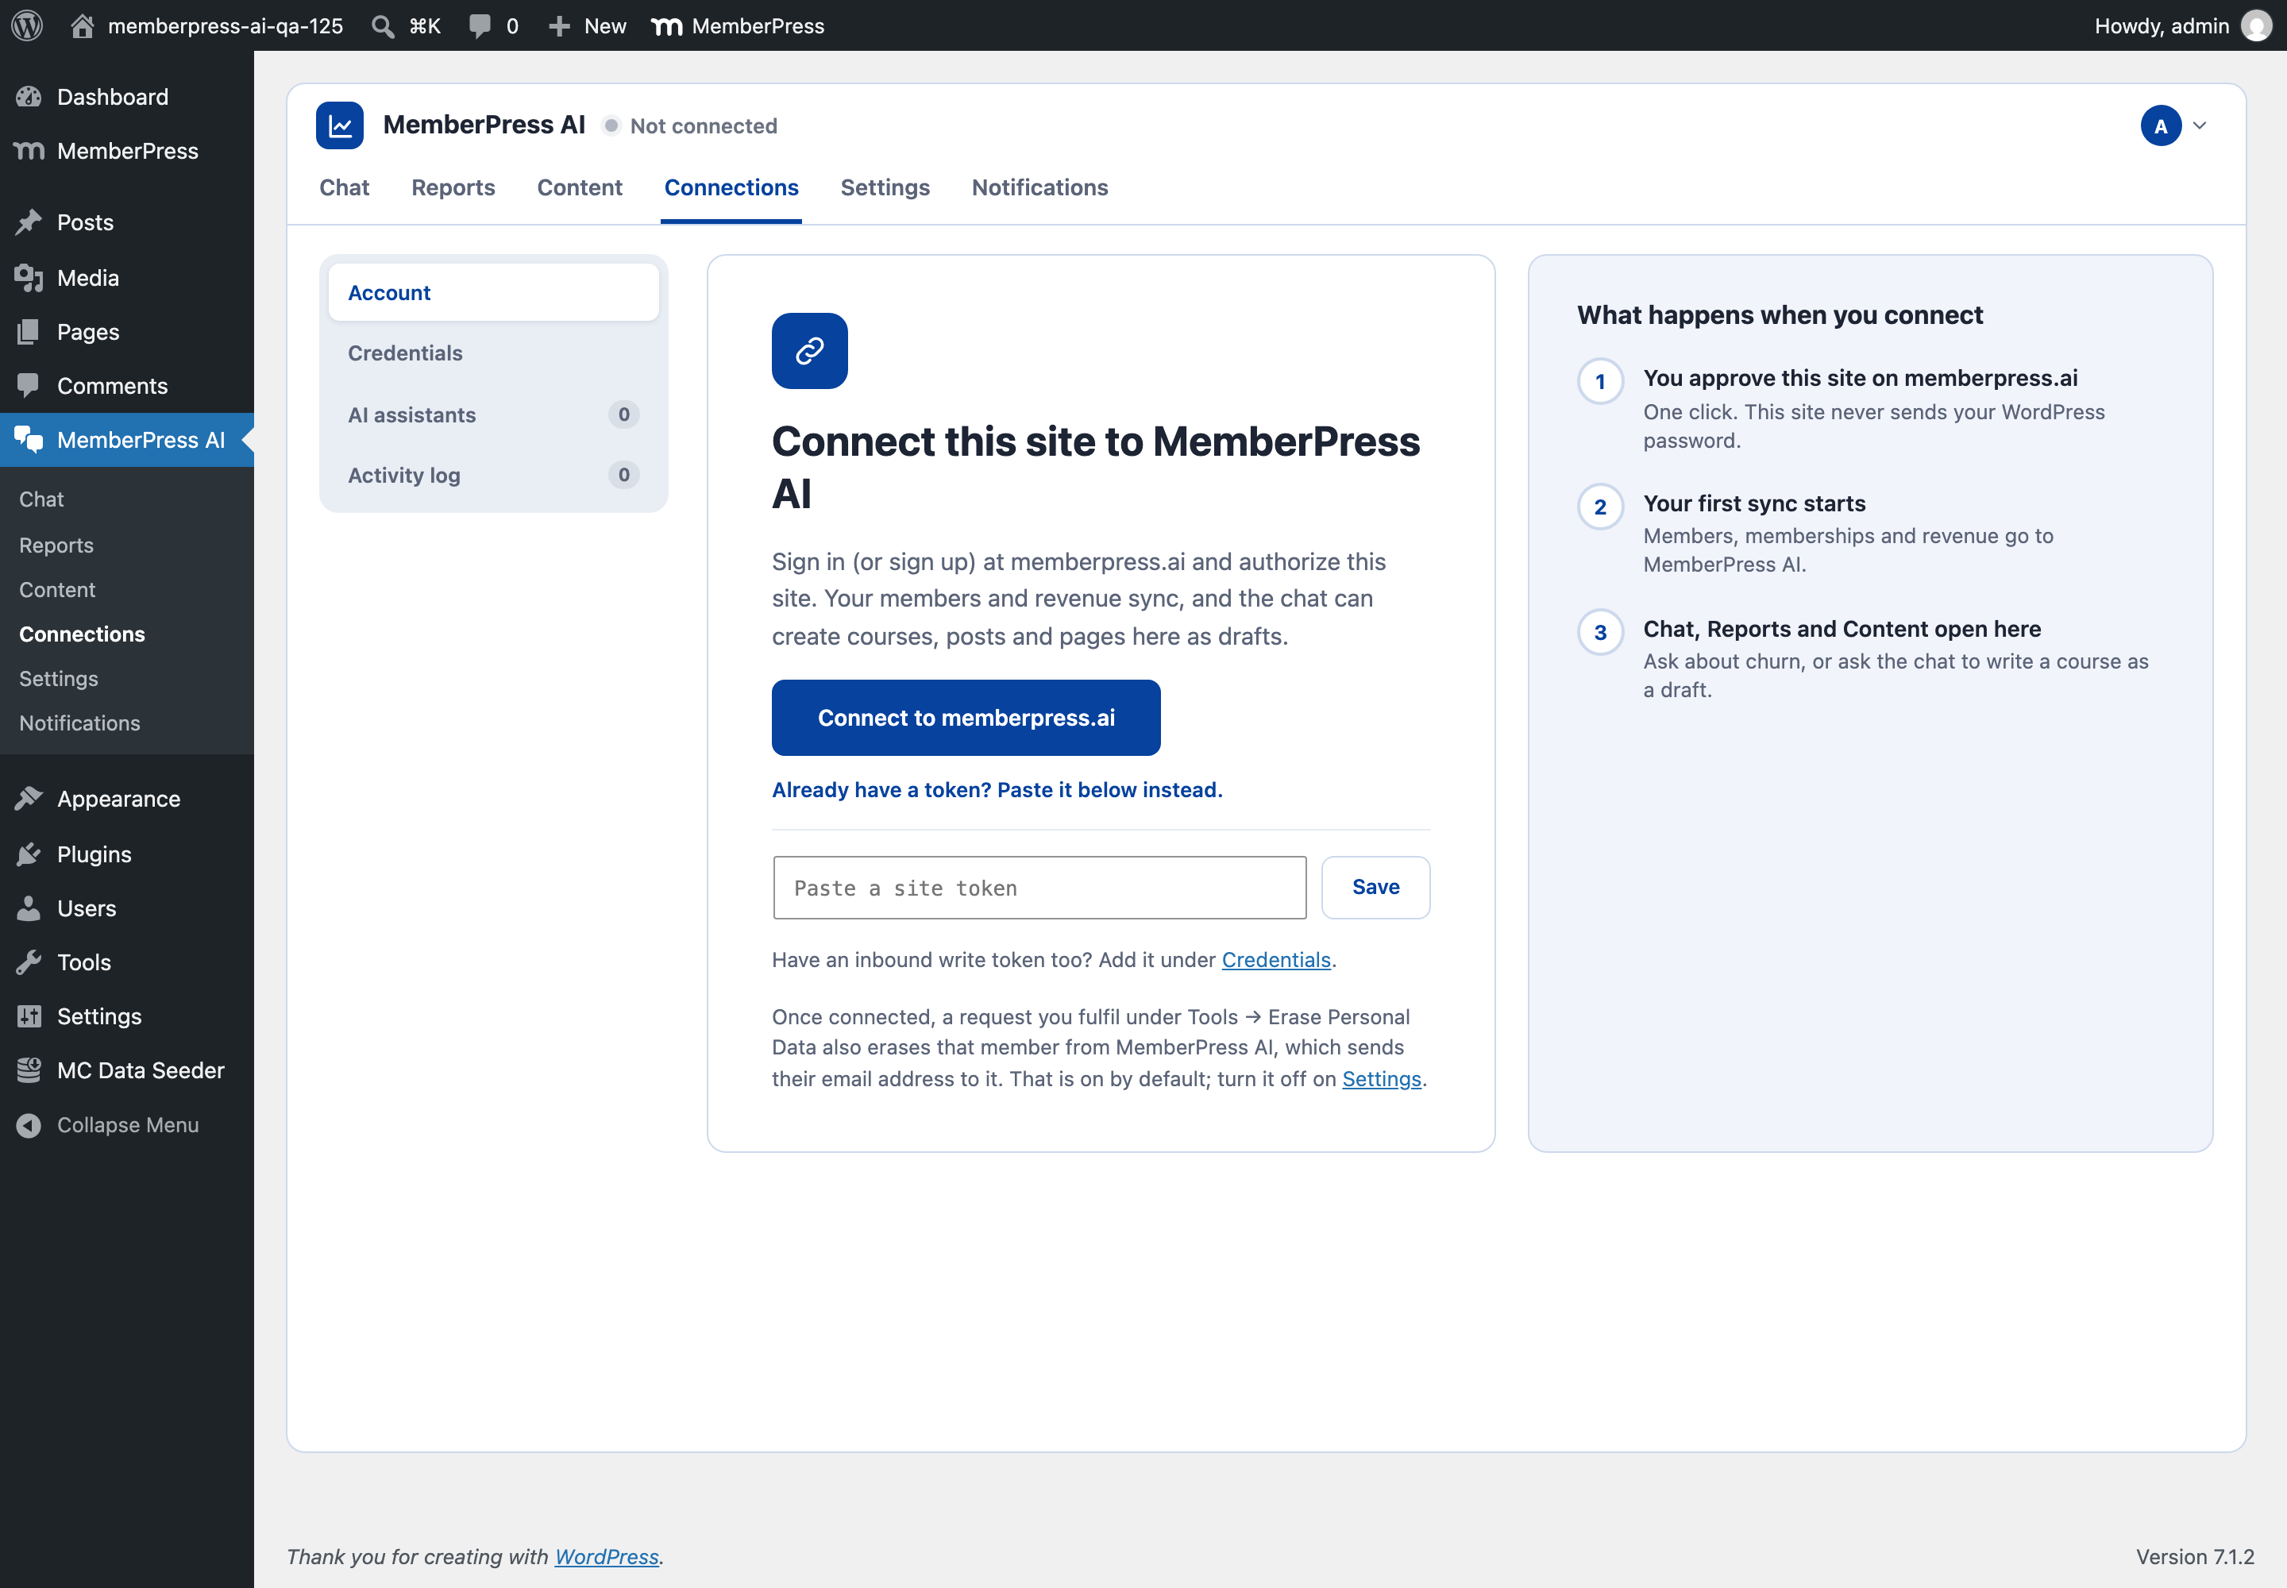Click the 'Version 7.1.2' footer text

[2194, 1556]
